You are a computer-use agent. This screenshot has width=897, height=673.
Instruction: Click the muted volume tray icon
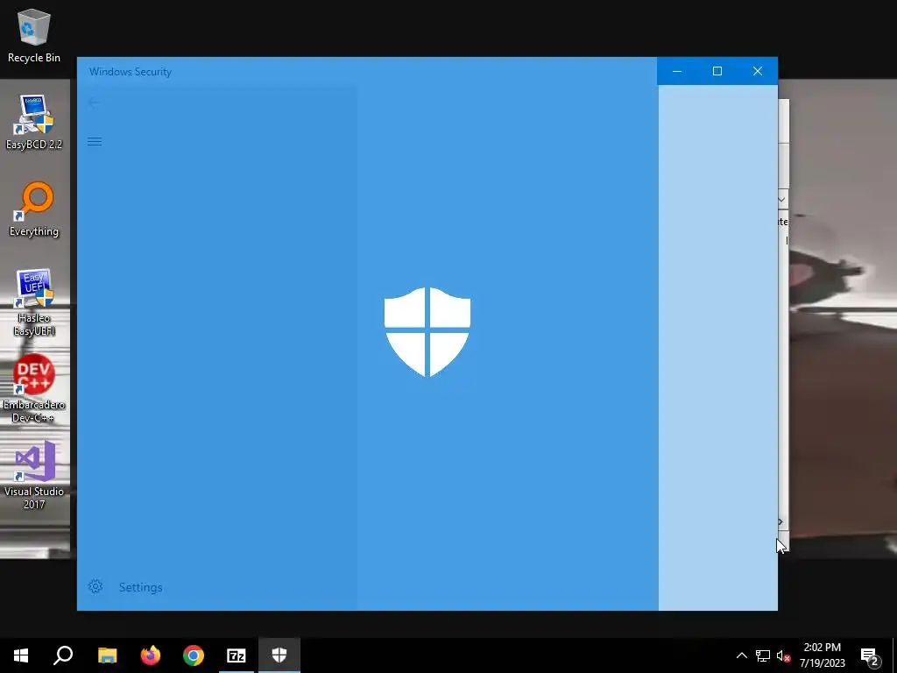click(x=784, y=655)
